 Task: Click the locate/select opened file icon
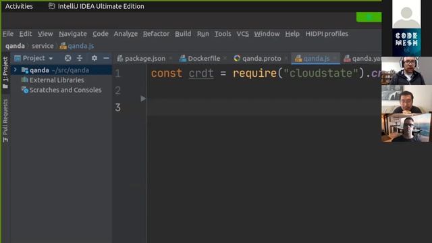point(67,58)
